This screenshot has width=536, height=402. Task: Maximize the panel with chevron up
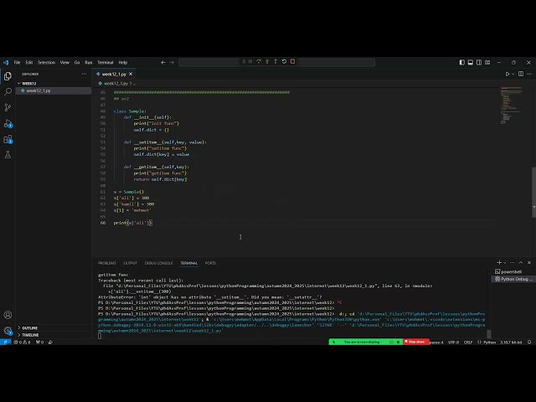[521, 262]
